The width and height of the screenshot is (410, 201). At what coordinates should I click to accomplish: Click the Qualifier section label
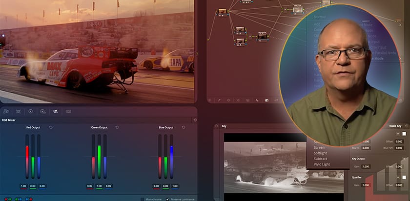(x=357, y=177)
